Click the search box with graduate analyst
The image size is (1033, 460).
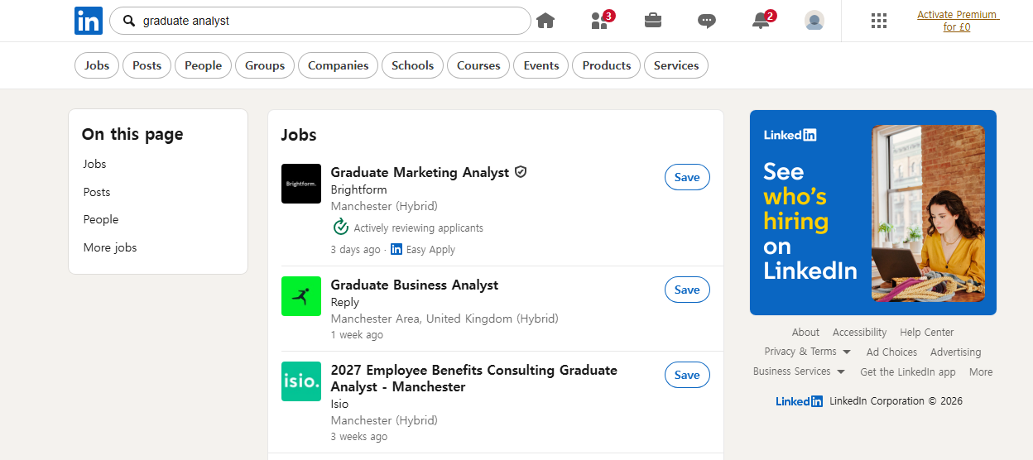tap(320, 21)
